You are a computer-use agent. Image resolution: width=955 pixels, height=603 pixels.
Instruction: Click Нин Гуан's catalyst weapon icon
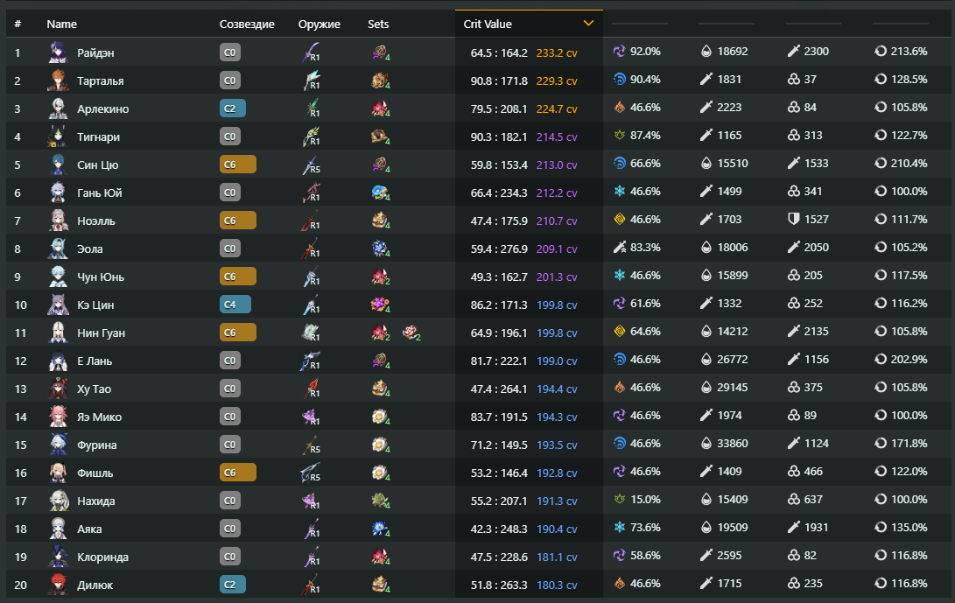(x=311, y=332)
